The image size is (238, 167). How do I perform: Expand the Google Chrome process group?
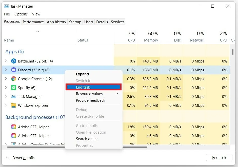pos(6,79)
